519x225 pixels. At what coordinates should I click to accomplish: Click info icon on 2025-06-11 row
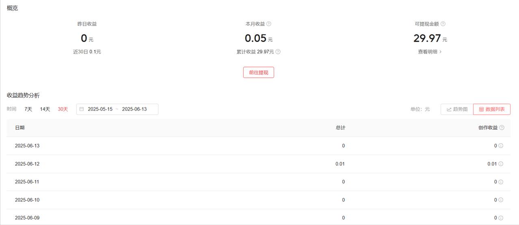pyautogui.click(x=501, y=182)
